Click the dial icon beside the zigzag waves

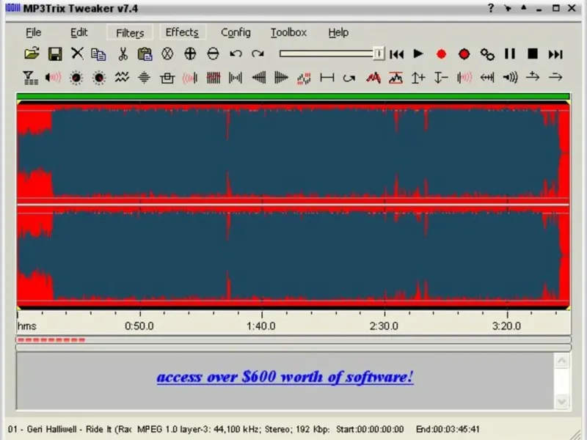[x=99, y=78]
